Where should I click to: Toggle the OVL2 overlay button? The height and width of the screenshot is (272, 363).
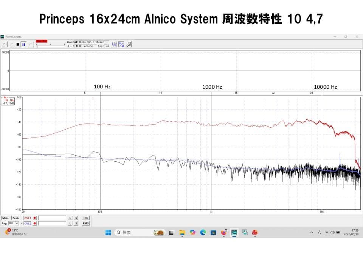[27, 223]
